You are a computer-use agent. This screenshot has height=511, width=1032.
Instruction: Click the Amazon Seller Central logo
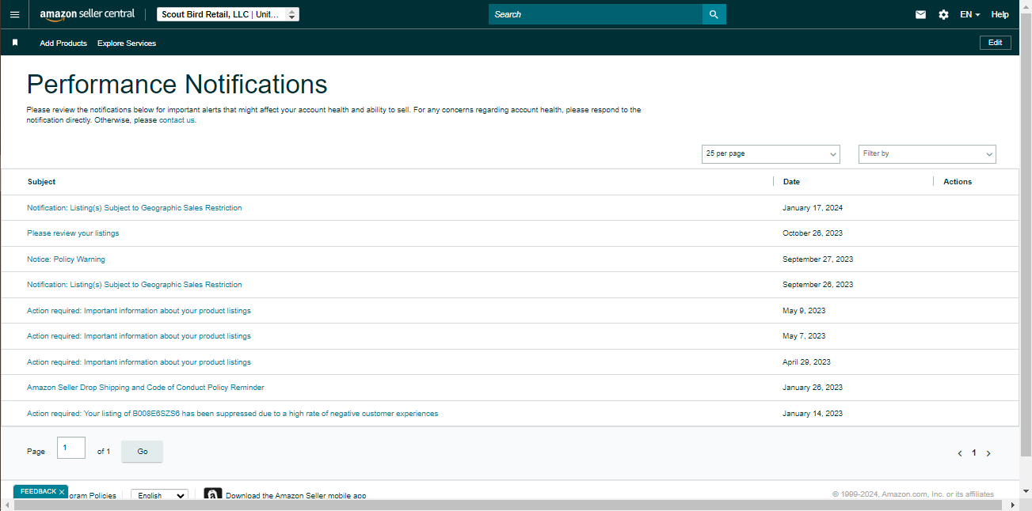pos(87,14)
